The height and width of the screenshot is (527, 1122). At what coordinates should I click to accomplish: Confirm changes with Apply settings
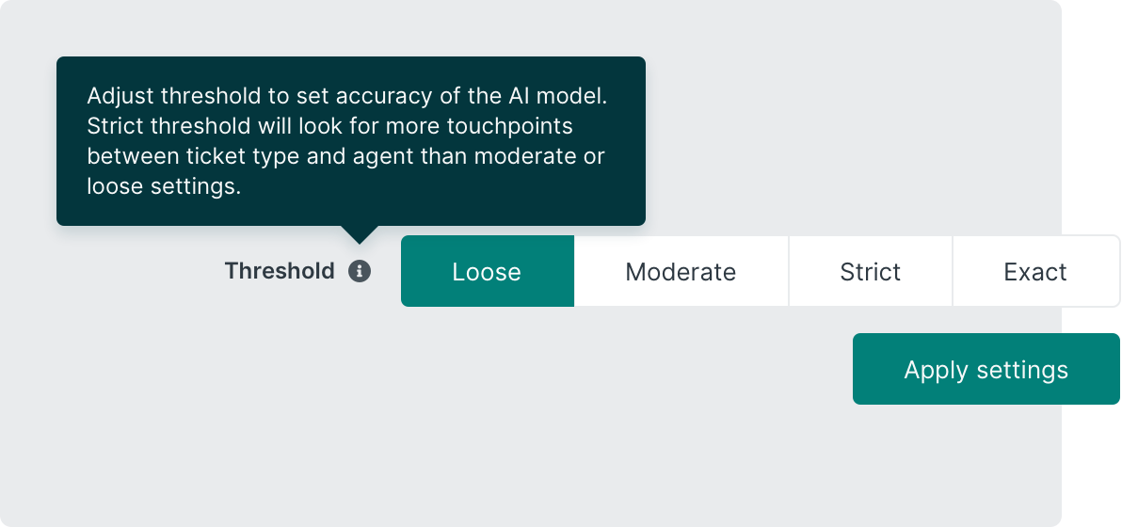click(986, 369)
